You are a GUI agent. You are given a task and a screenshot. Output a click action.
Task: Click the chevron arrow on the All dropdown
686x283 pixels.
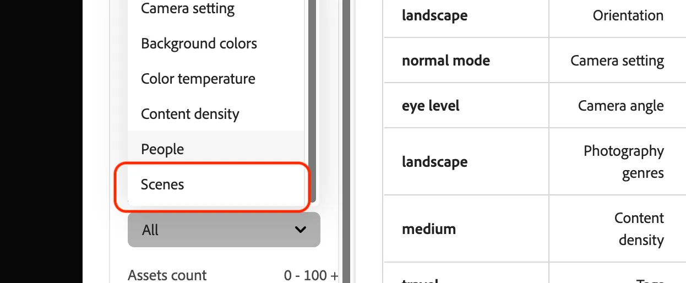301,230
